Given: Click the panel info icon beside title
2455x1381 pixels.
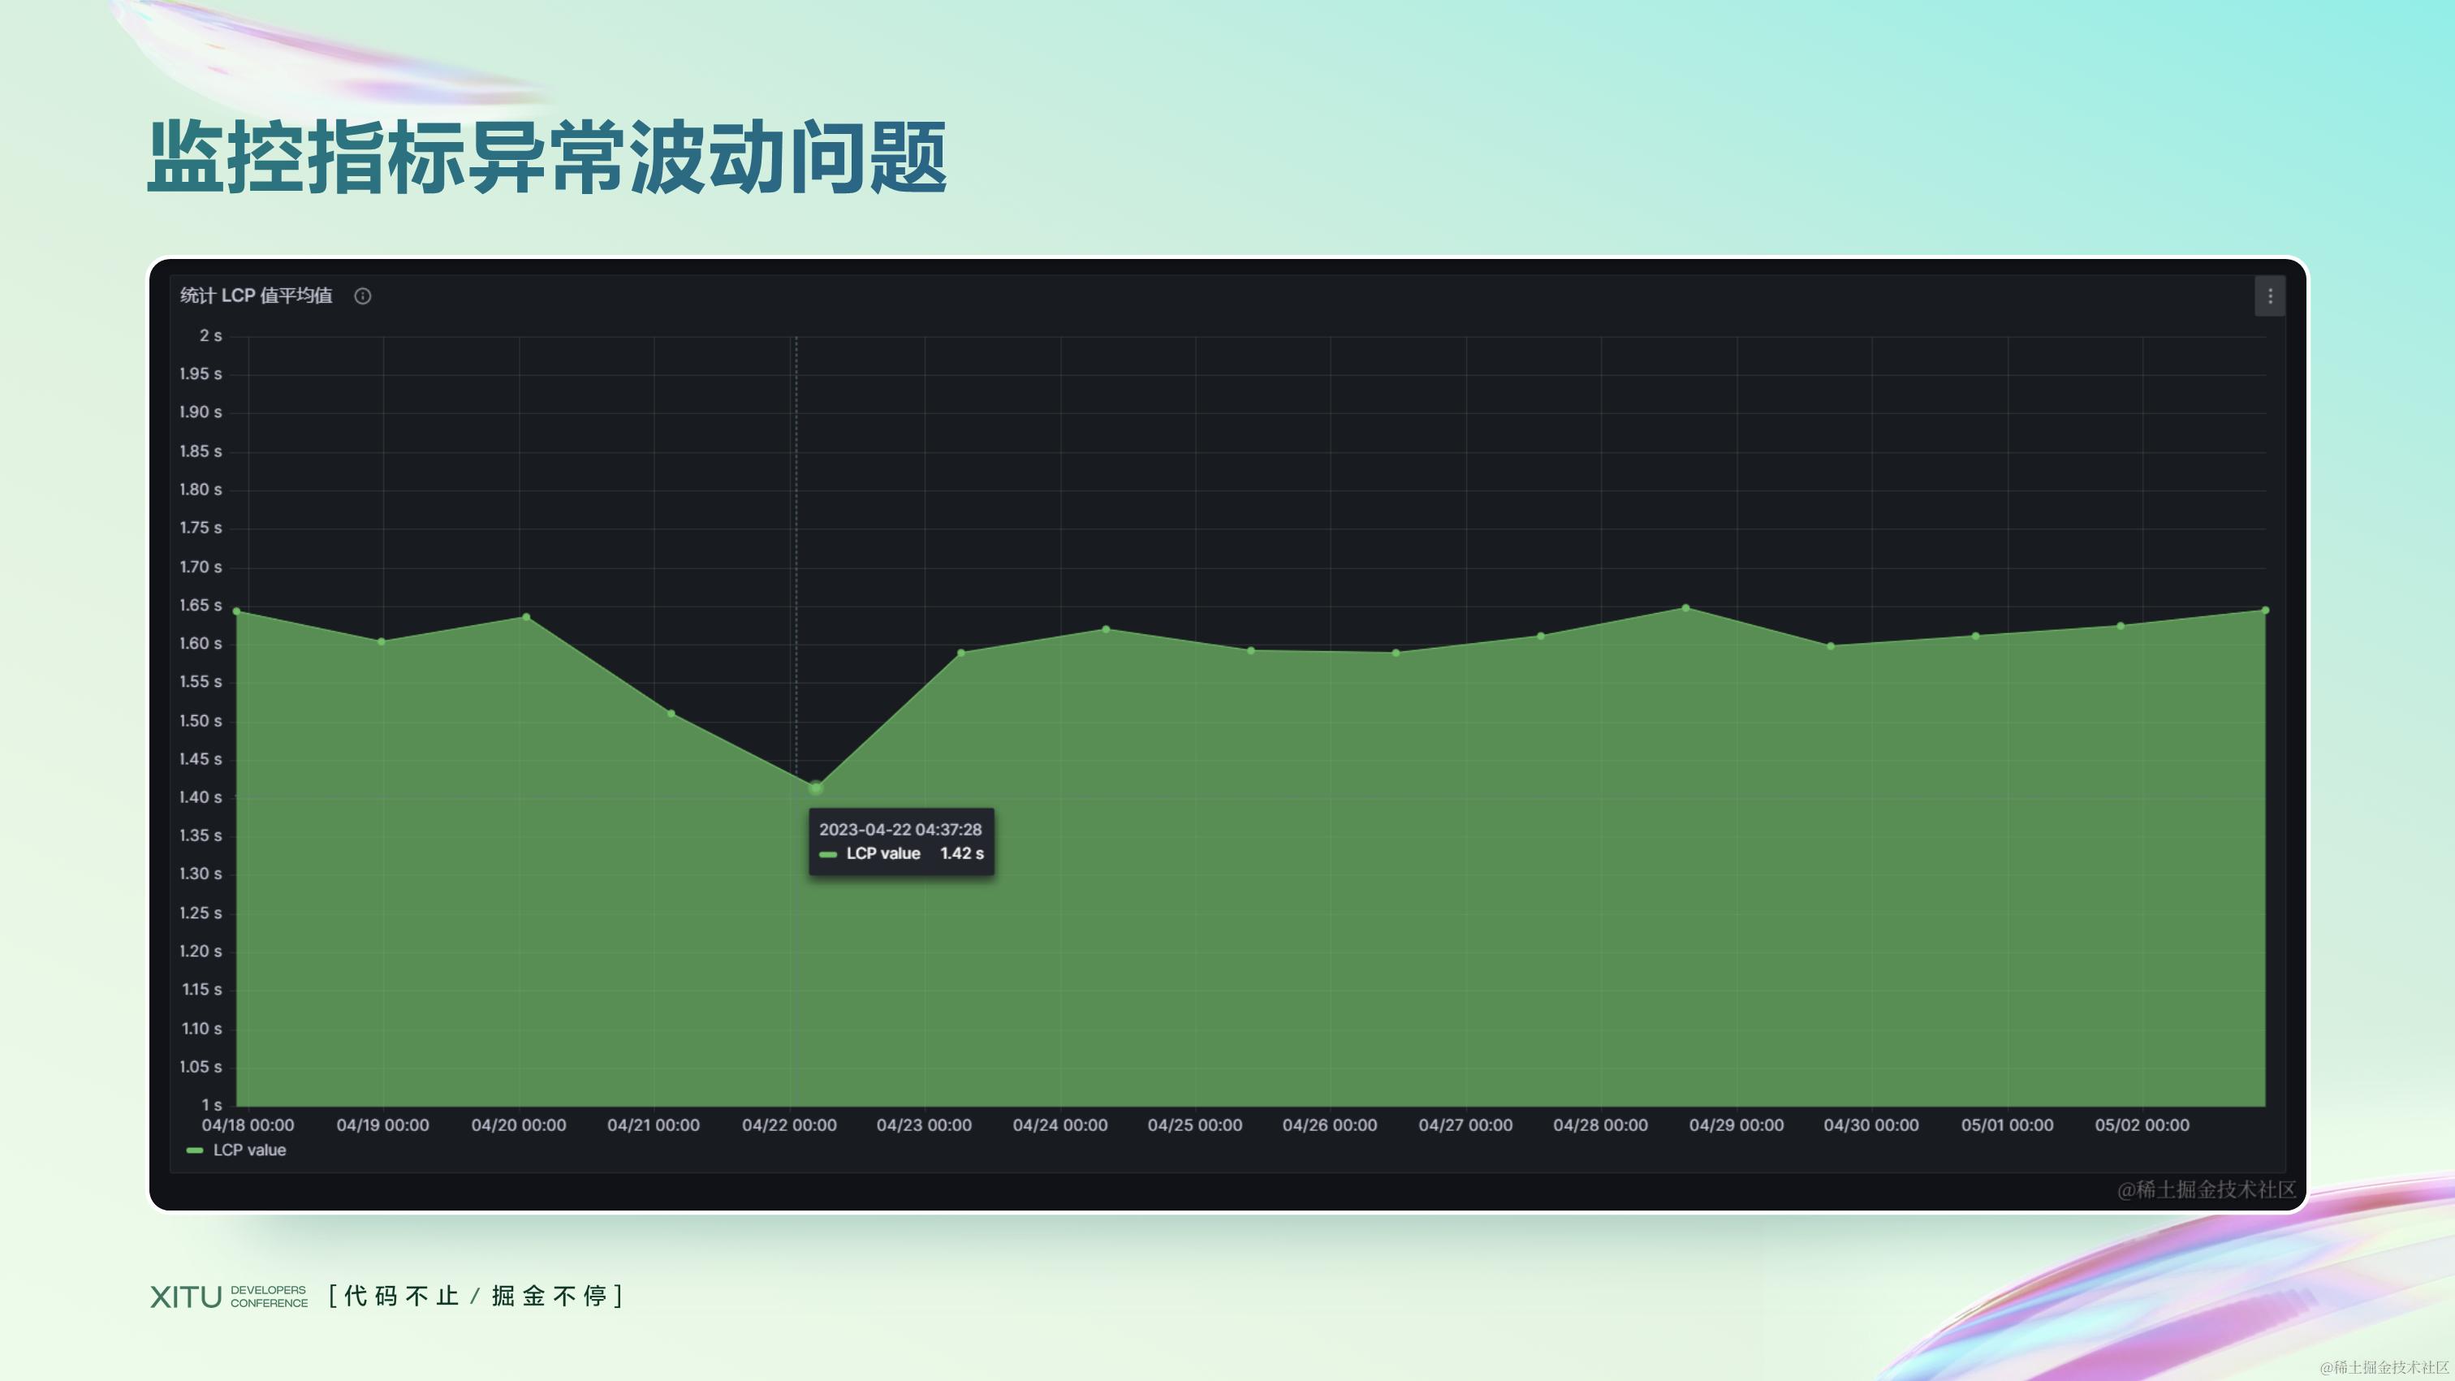Looking at the screenshot, I should coord(362,296).
